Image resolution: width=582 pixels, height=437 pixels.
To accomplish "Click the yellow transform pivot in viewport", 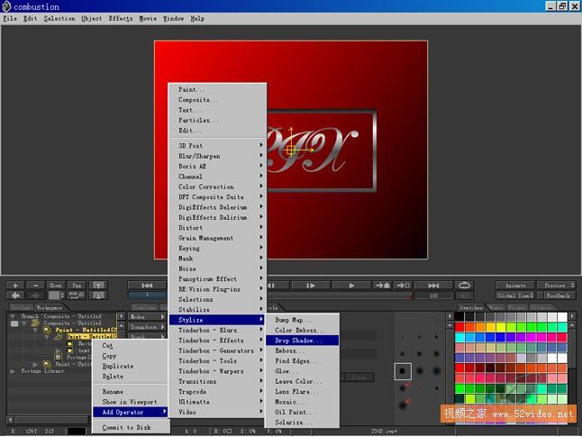I will (x=291, y=150).
